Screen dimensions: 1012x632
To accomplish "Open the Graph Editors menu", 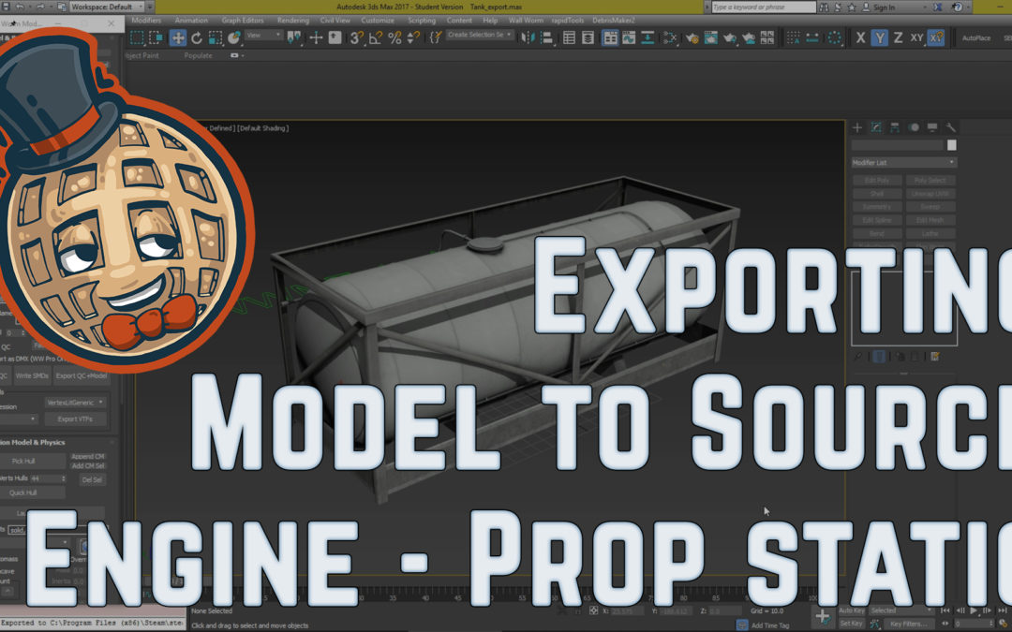I will pos(243,21).
